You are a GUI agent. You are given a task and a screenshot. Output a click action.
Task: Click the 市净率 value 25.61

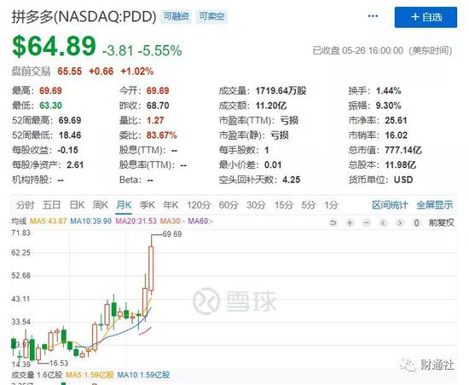pyautogui.click(x=396, y=120)
